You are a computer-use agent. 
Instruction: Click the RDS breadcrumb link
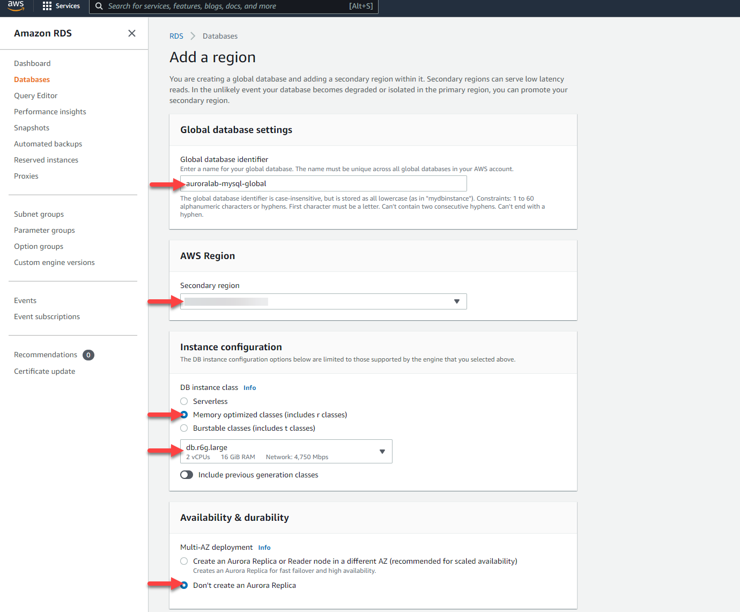176,35
